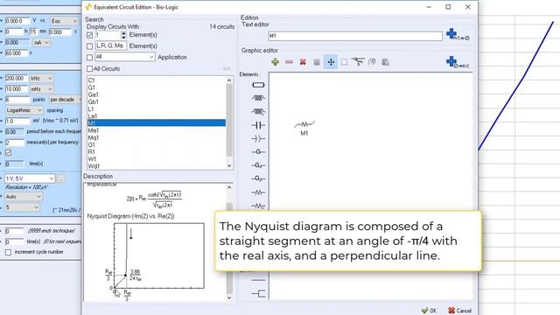Image resolution: width=560 pixels, height=315 pixels.
Task: Uncheck the number of Element(s) filter checkbox
Action: 89,35
